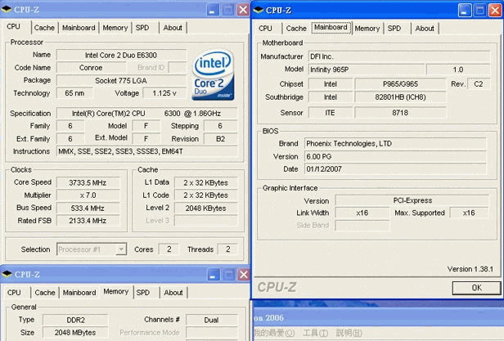Switch to CPU tab in right CPU-Z window

[x=265, y=29]
